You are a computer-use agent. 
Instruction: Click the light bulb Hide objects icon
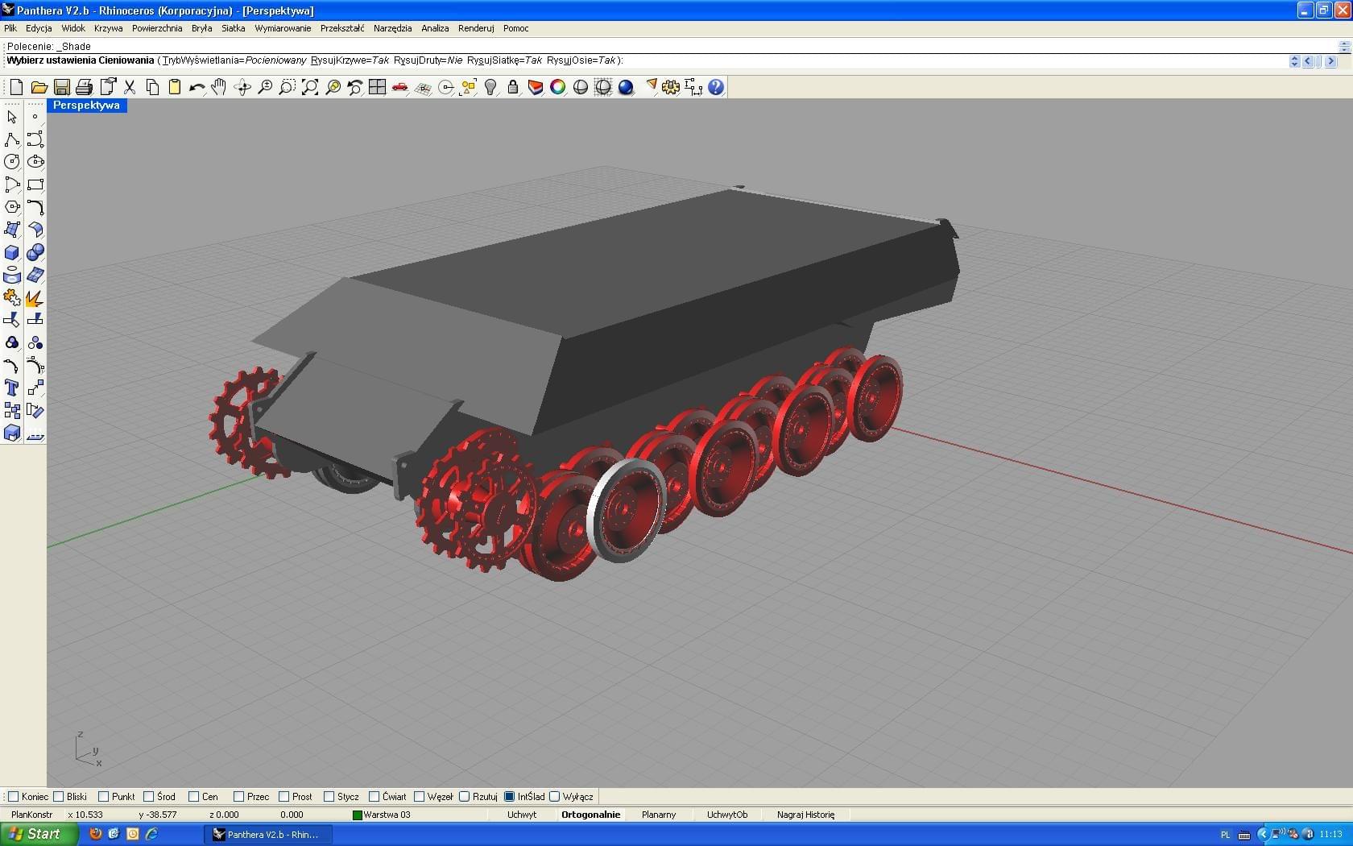click(x=490, y=87)
